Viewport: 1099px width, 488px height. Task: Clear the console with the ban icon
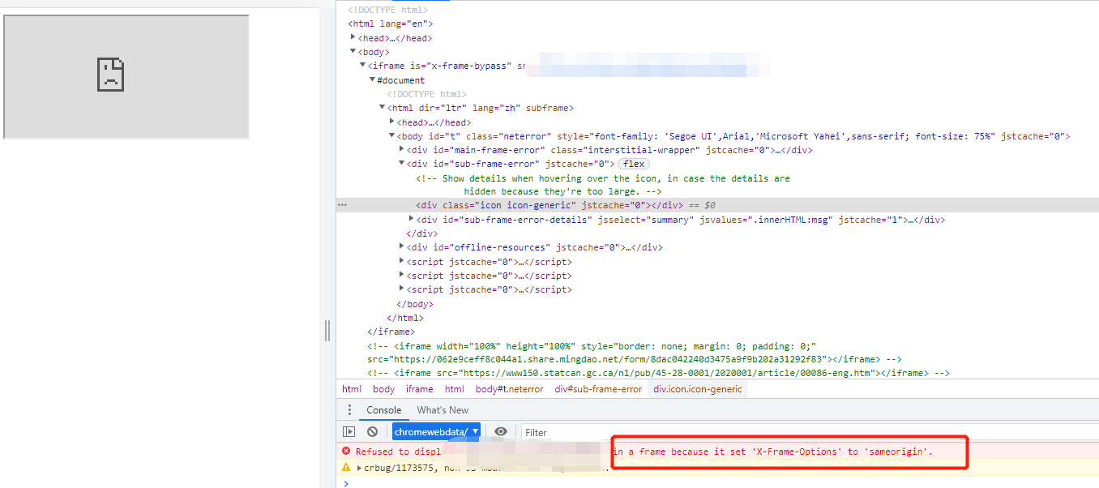pyautogui.click(x=372, y=432)
